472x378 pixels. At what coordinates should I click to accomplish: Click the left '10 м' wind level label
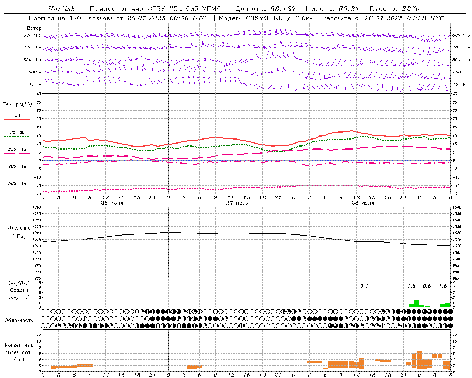[x=35, y=84]
